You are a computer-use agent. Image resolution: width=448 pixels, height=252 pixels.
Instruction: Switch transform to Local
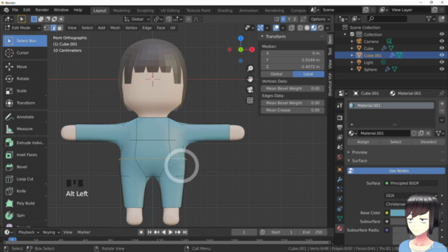tap(308, 74)
